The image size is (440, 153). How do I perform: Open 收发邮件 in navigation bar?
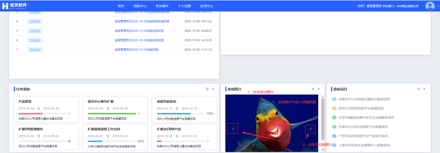point(162,6)
